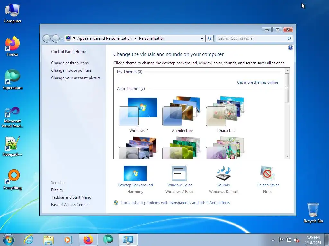Open the Display link under See also
This screenshot has width=329, height=246.
(57, 190)
